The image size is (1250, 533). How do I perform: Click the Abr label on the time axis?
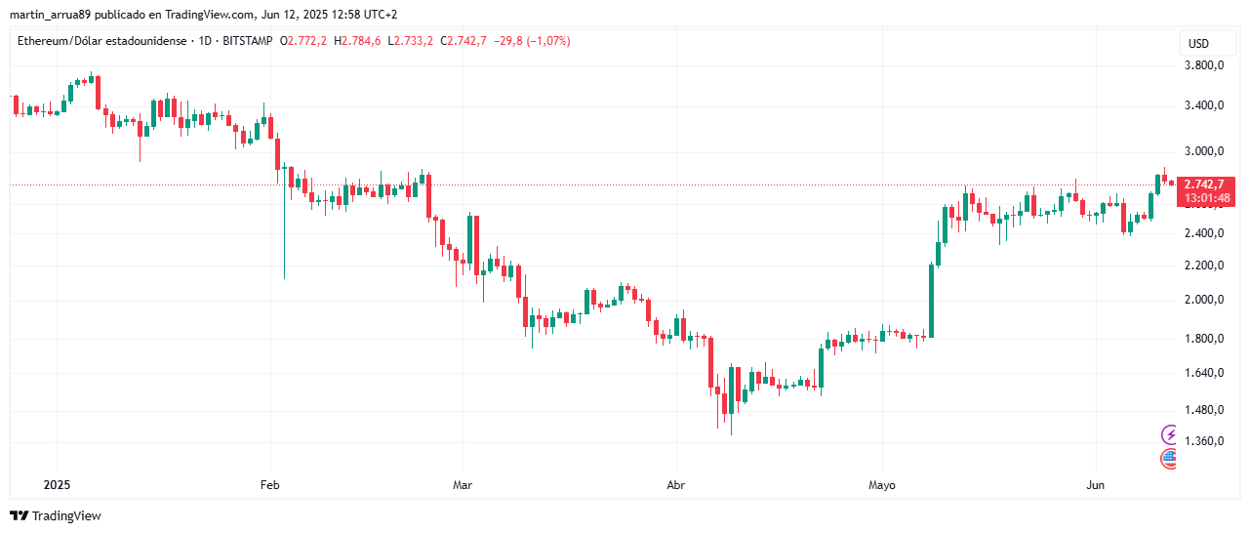click(674, 484)
